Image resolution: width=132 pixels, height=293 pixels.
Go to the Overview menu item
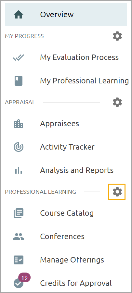66,15
